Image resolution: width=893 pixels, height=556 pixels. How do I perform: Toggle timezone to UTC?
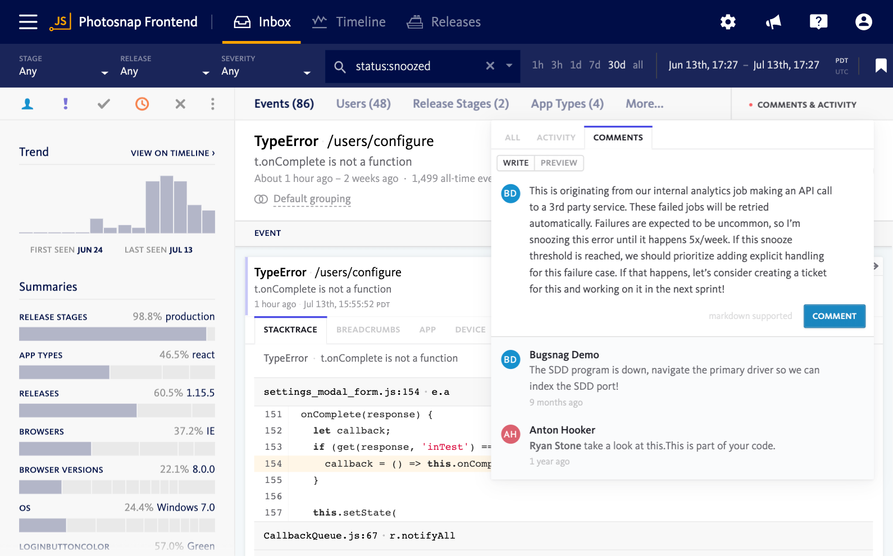tap(841, 72)
